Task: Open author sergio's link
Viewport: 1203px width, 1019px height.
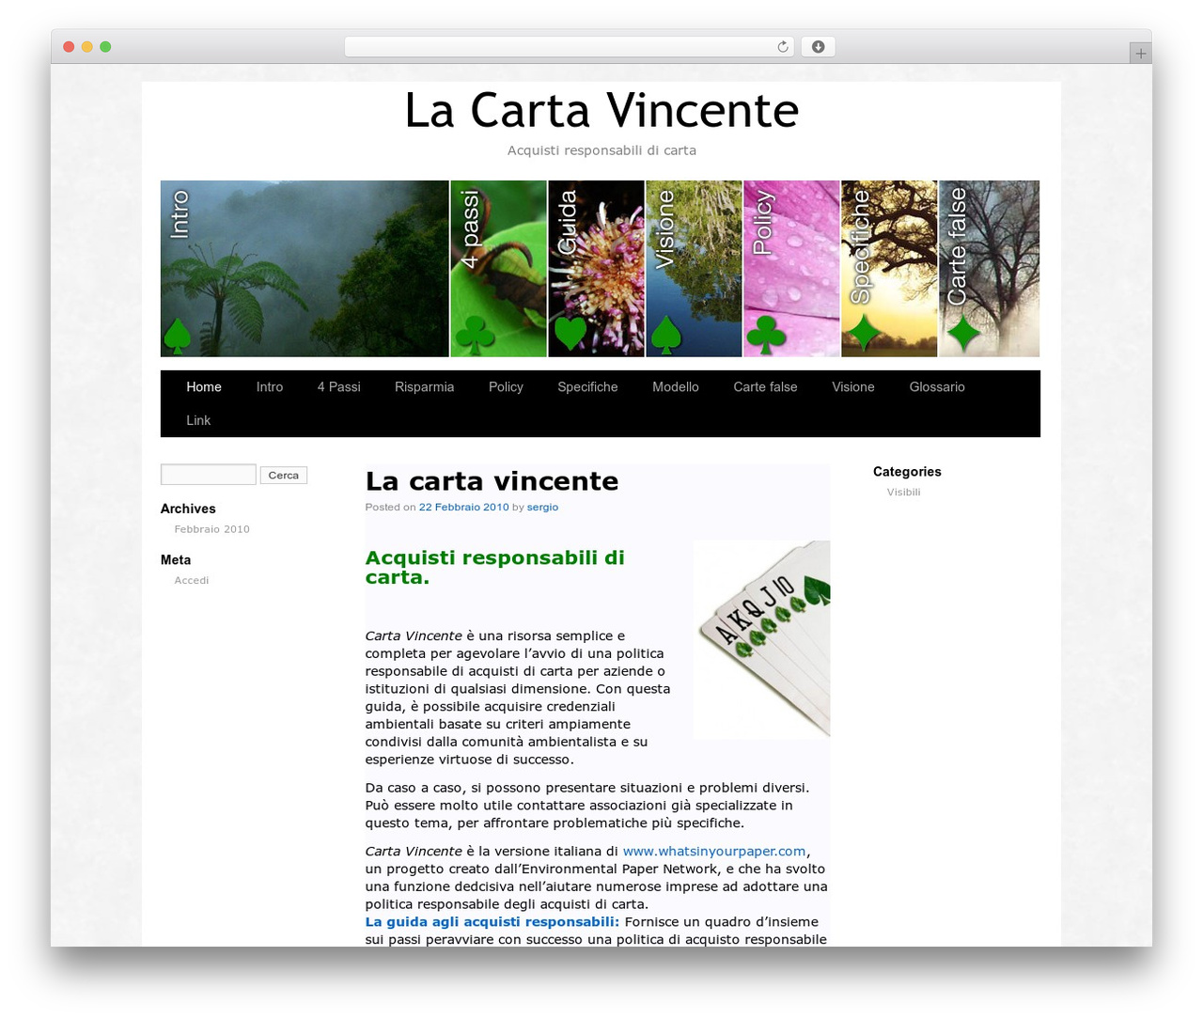Action: click(x=542, y=507)
